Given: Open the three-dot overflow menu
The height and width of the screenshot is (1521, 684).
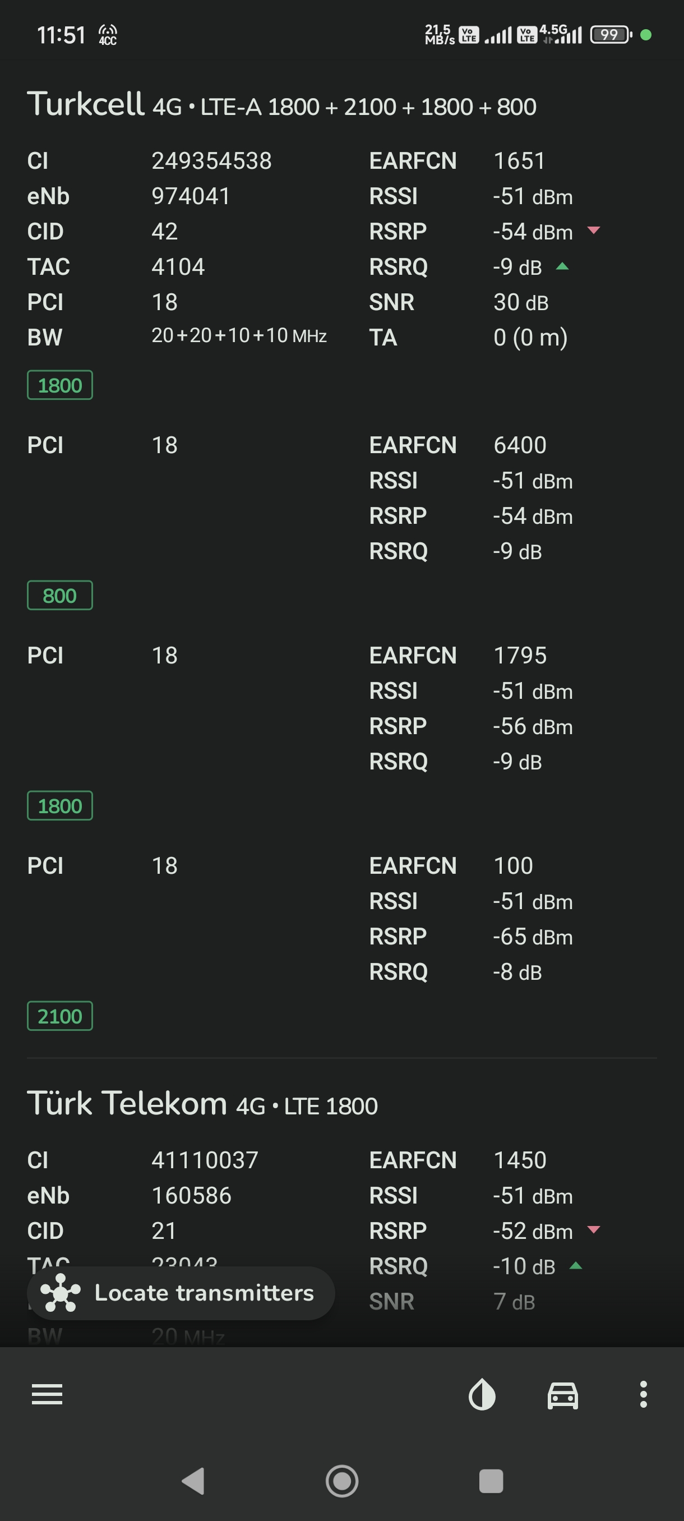Looking at the screenshot, I should [x=643, y=1394].
